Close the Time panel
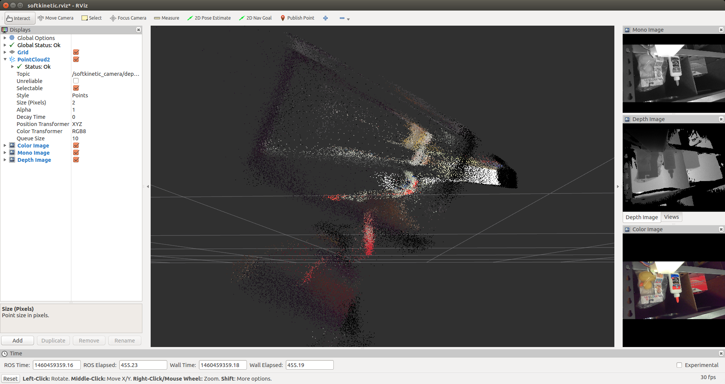The width and height of the screenshot is (725, 384). coord(721,353)
